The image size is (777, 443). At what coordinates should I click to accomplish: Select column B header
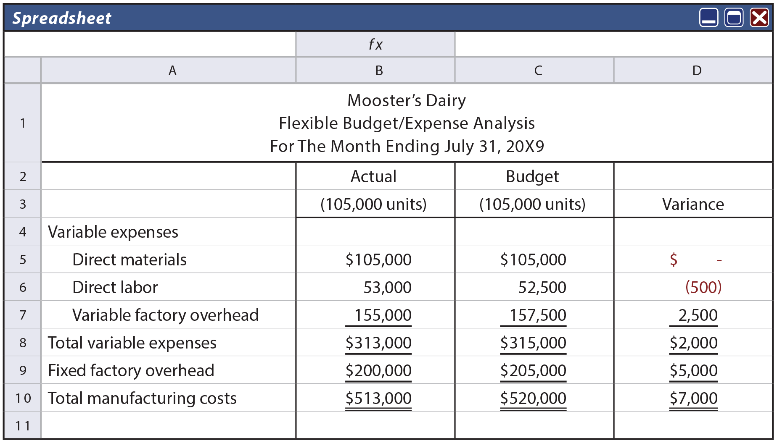(x=379, y=71)
